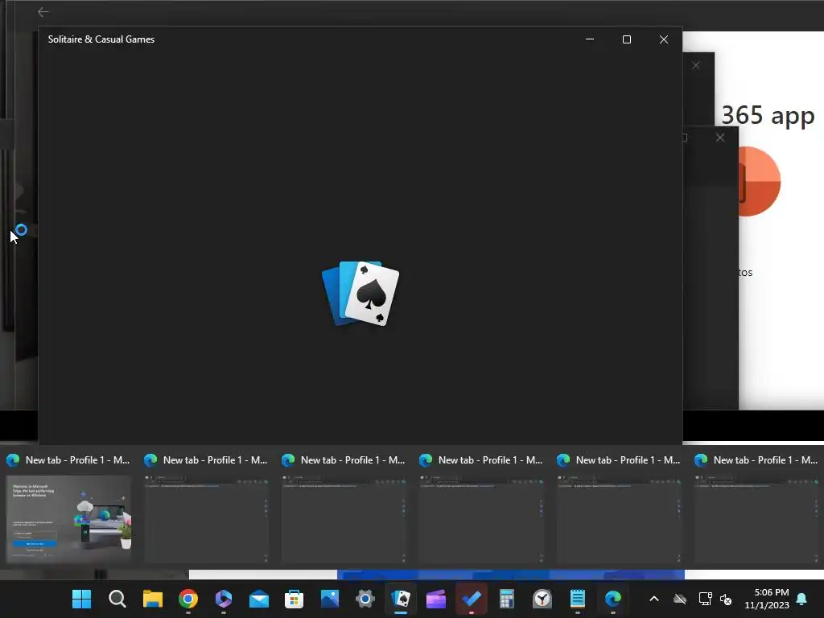Open taskbar Search magnifier
Image resolution: width=824 pixels, height=618 pixels.
tap(117, 599)
